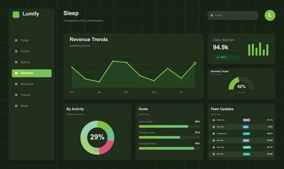Click the status dot next to Zoe Gray
The width and height of the screenshot is (284, 169).
click(x=214, y=147)
